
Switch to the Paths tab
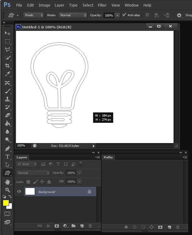(x=108, y=157)
